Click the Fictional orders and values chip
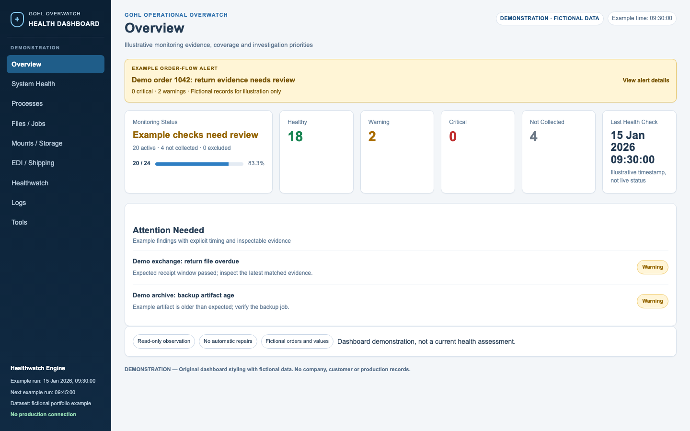The height and width of the screenshot is (431, 690). (297, 341)
